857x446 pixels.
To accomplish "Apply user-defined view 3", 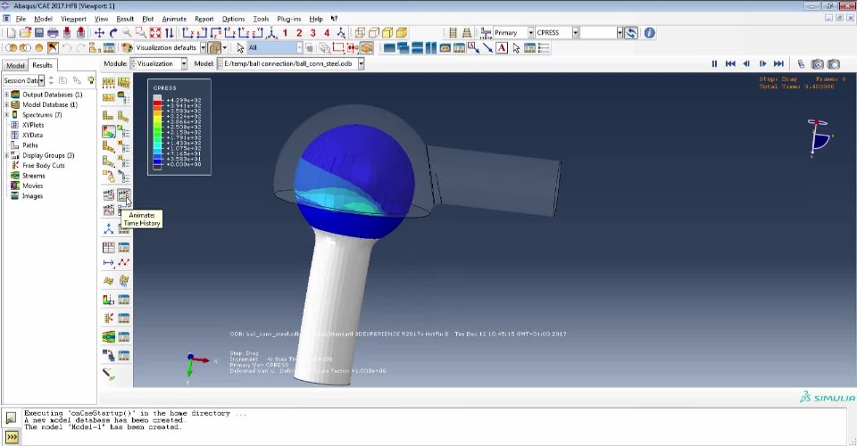I will [312, 33].
